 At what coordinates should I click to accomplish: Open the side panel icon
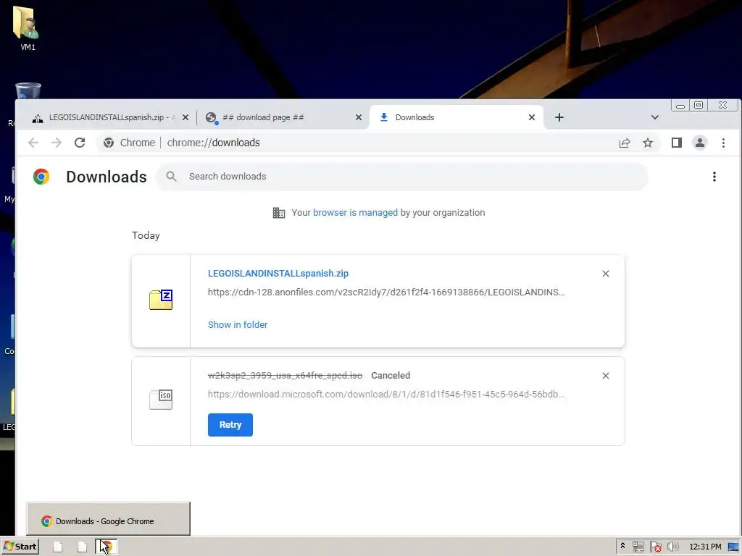click(x=677, y=143)
